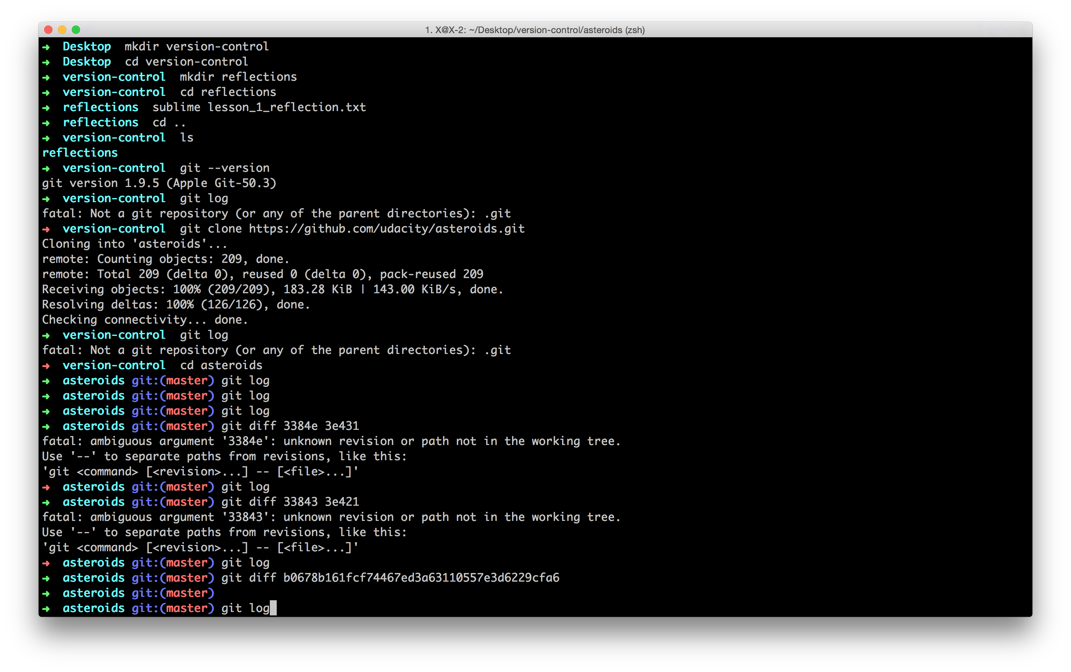Screen dimensions: 1071x672
Task: Click the arrow next to "sublime lesson_1_reflection.txt" prompt
Action: [x=47, y=107]
